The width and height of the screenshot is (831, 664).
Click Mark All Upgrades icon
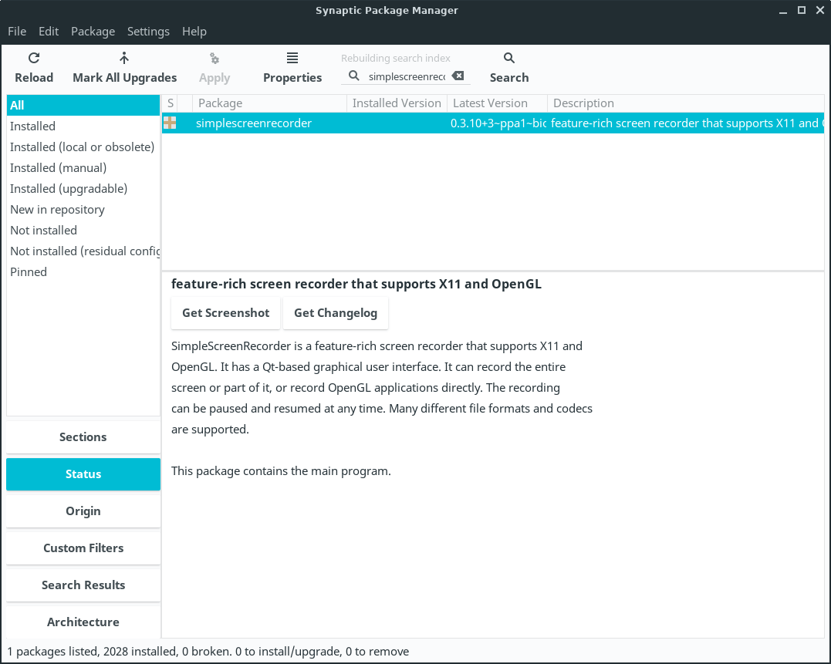coord(124,59)
